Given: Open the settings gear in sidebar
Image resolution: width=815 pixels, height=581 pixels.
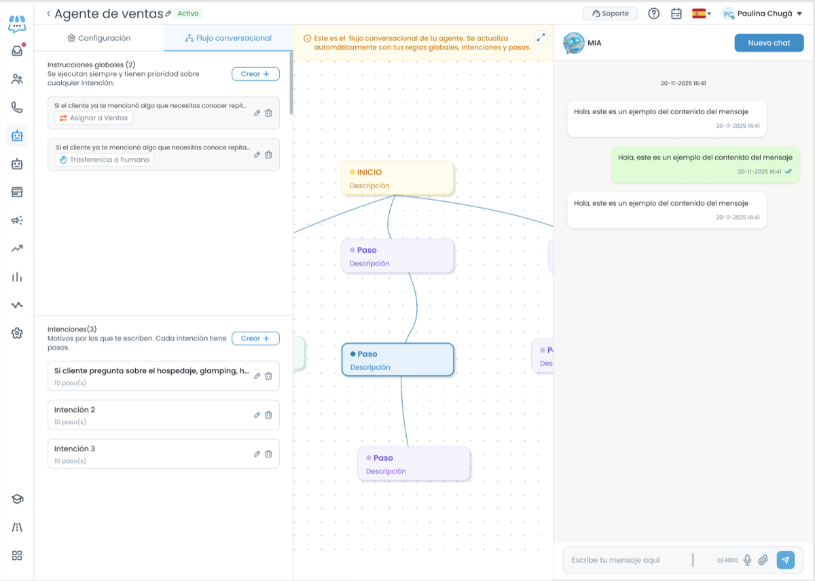Looking at the screenshot, I should [17, 333].
